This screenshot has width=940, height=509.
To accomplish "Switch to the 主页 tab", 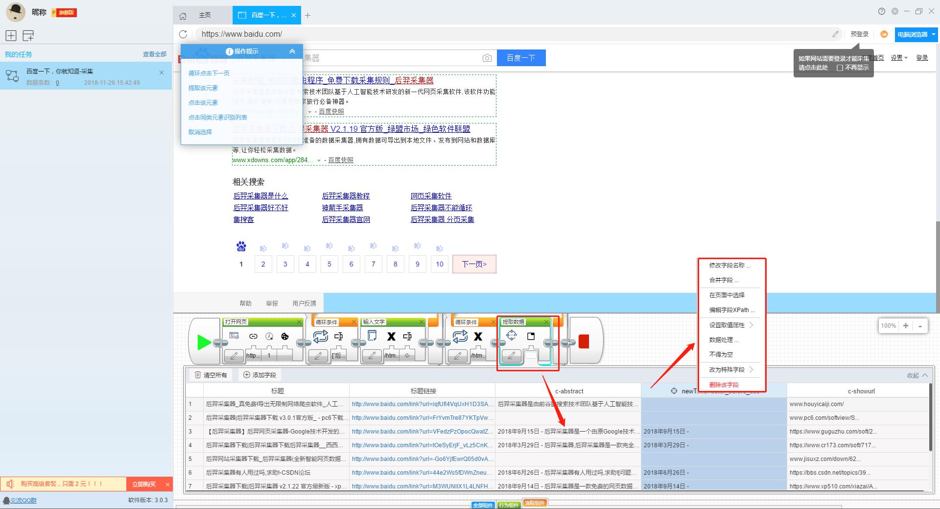I will 203,15.
